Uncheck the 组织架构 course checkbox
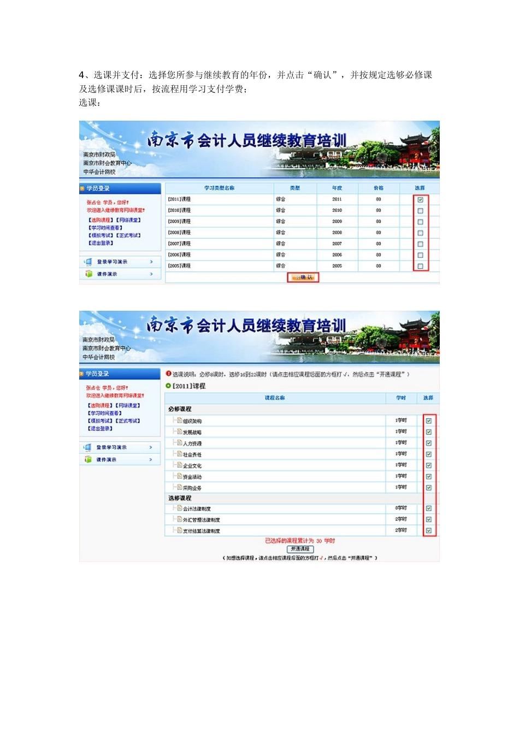Screen dimensions: 519x734 [x=429, y=421]
